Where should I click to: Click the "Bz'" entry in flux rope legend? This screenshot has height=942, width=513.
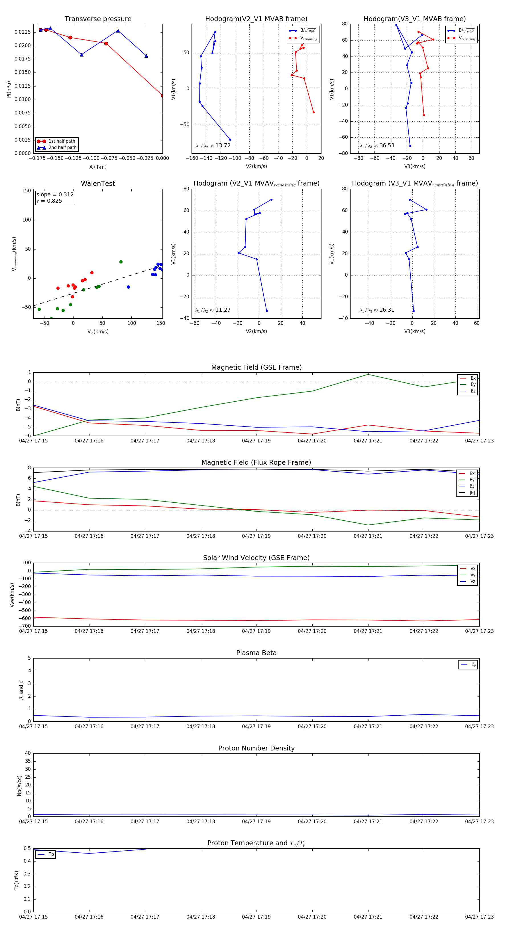(467, 486)
